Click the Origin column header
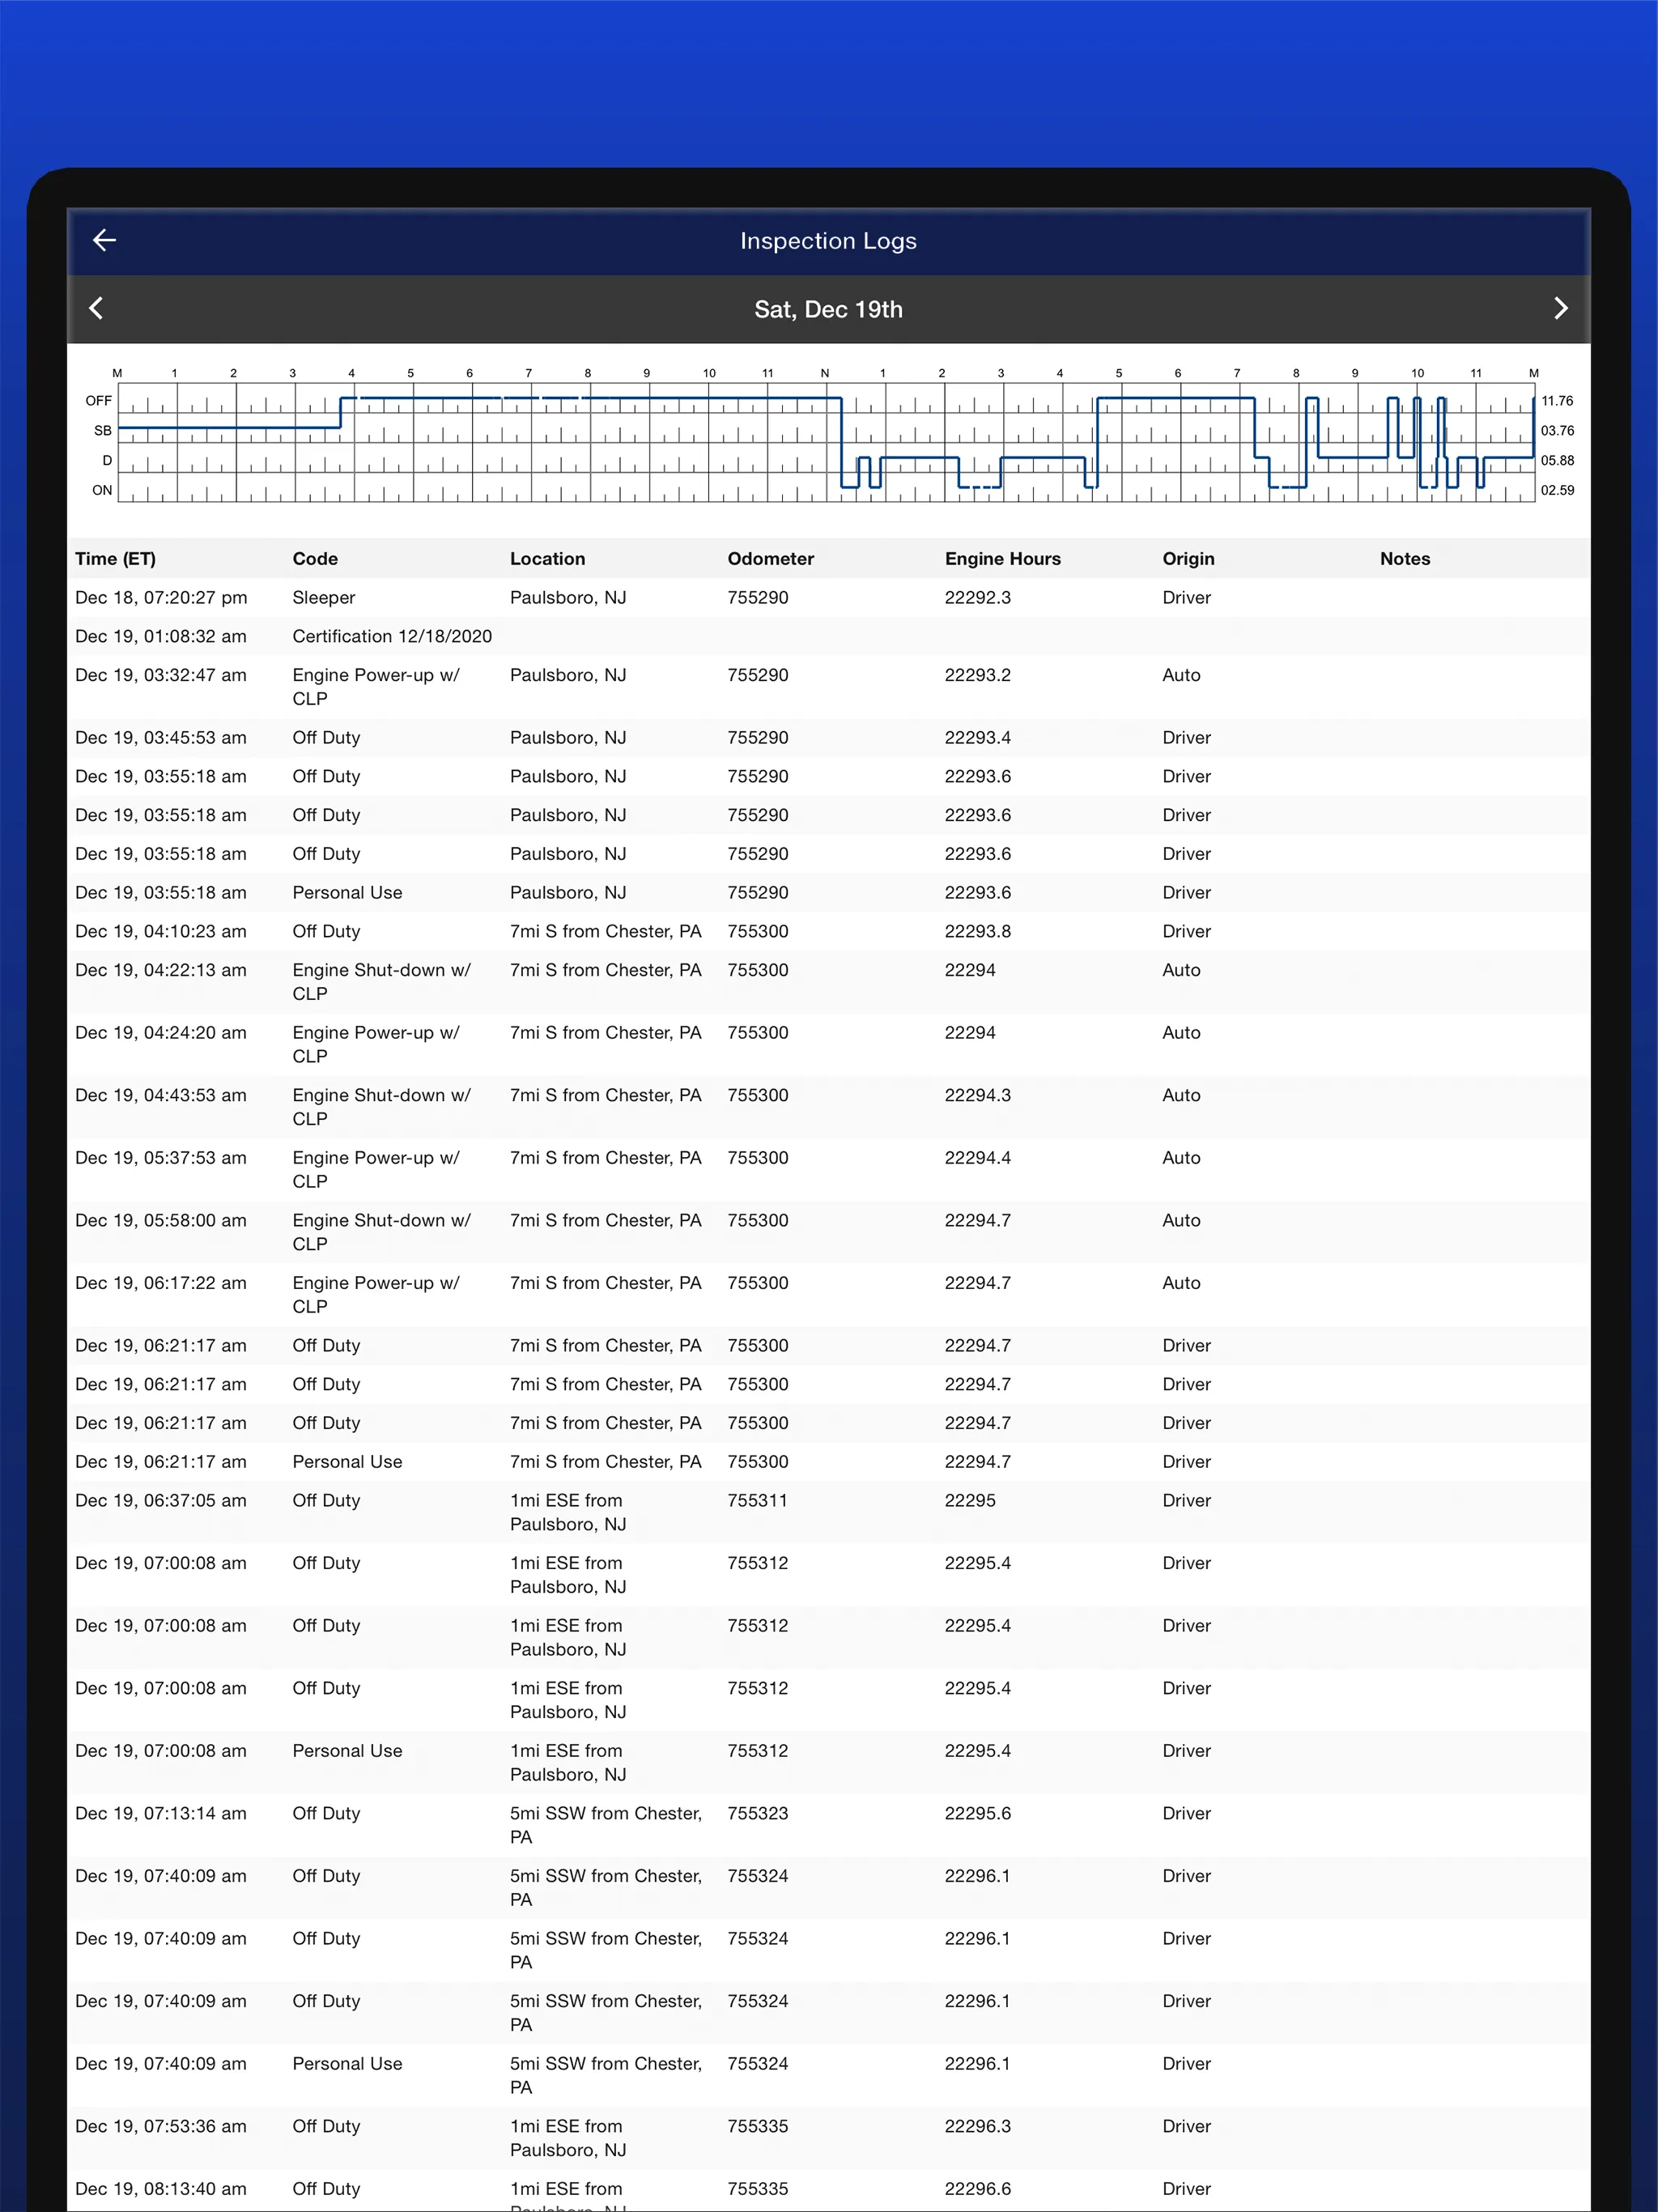Screen dimensions: 1658x2212 (x=1188, y=559)
